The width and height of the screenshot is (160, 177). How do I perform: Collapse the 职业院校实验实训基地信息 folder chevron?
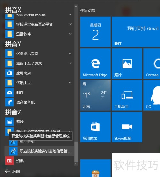click(70, 131)
